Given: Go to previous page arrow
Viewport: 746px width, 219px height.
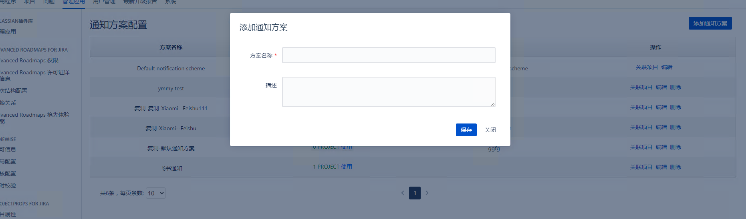Looking at the screenshot, I should [403, 193].
